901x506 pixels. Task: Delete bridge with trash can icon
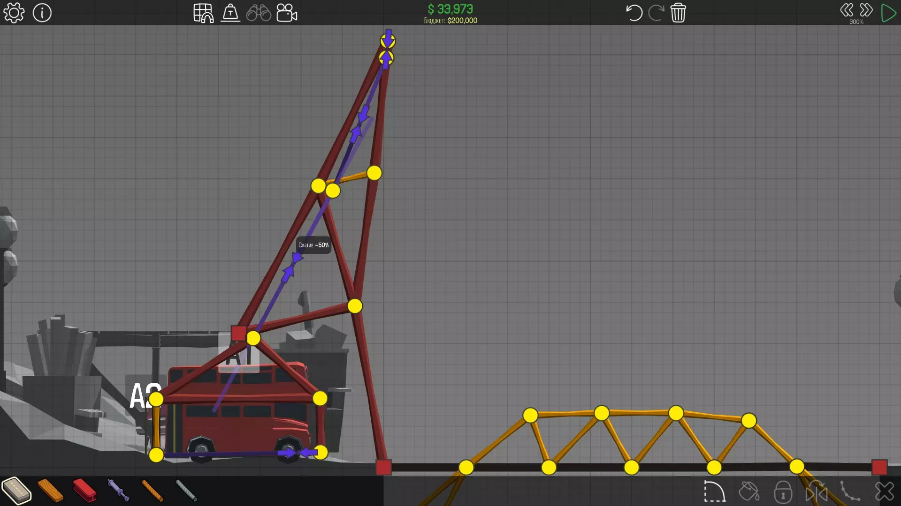tap(678, 13)
